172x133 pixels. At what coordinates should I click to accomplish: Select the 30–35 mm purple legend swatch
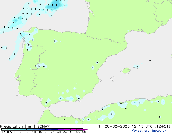click(x=61, y=129)
